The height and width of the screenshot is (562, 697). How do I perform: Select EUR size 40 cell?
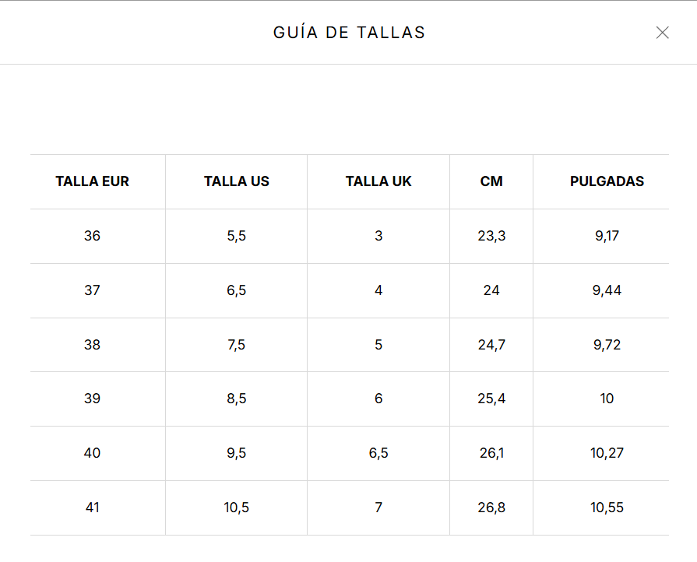(92, 453)
